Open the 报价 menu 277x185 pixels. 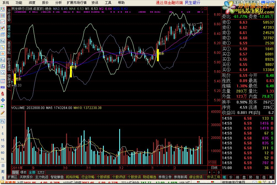(45, 3)
